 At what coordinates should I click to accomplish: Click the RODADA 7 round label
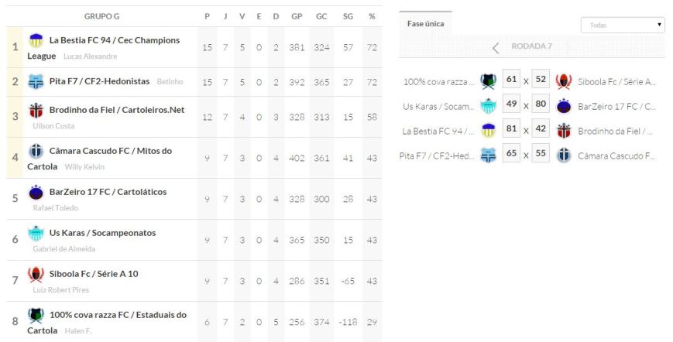tap(531, 46)
